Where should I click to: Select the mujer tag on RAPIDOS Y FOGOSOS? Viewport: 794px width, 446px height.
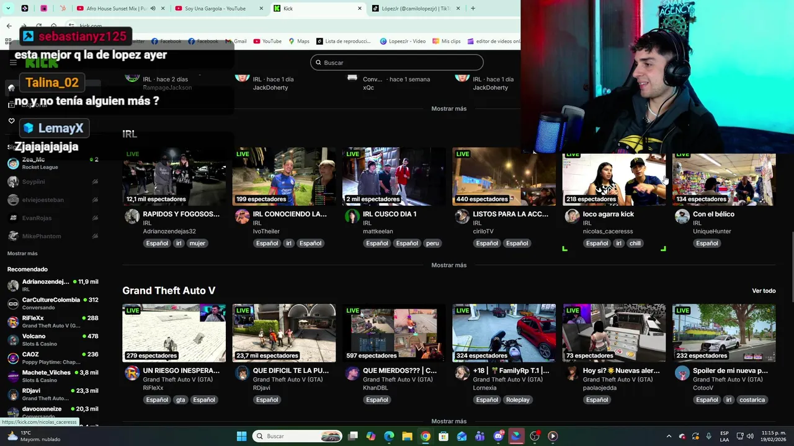(197, 243)
